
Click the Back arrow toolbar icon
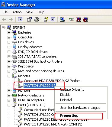click(x=4, y=19)
